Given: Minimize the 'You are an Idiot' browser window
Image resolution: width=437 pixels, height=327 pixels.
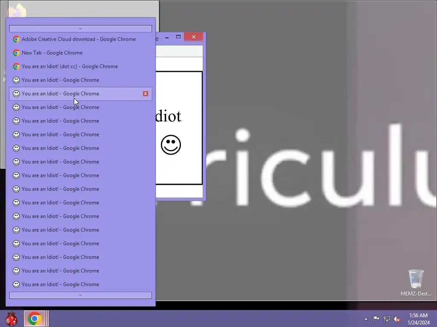Looking at the screenshot, I should tap(167, 37).
